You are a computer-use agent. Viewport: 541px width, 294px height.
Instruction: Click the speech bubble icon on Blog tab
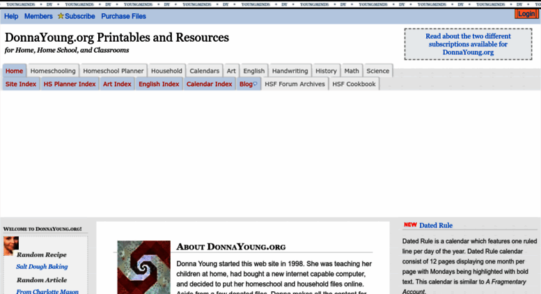[255, 83]
